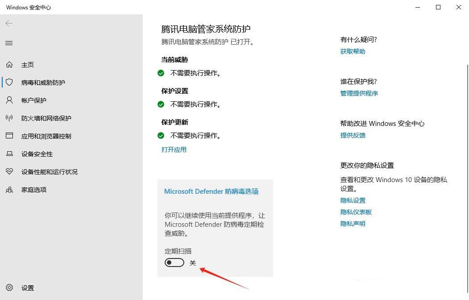Viewport: 469px width, 300px height.
Task: Click the 腾讯电脑管家系统防护 heading
Action: 206,29
